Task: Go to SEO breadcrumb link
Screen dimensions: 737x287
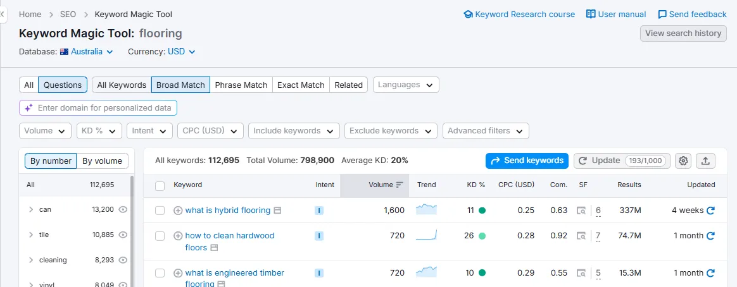Action: point(68,15)
